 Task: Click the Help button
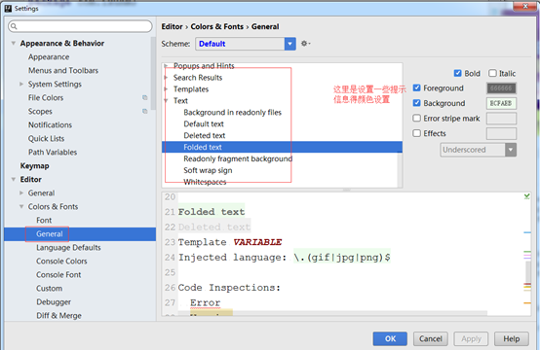512,339
